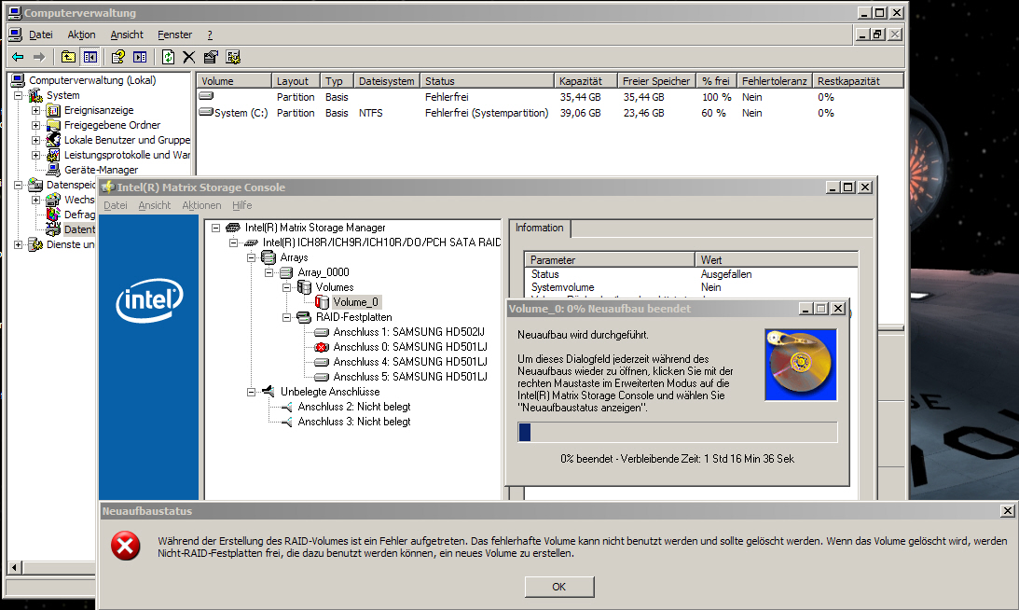
Task: Open the ? help menu
Action: pyautogui.click(x=210, y=35)
